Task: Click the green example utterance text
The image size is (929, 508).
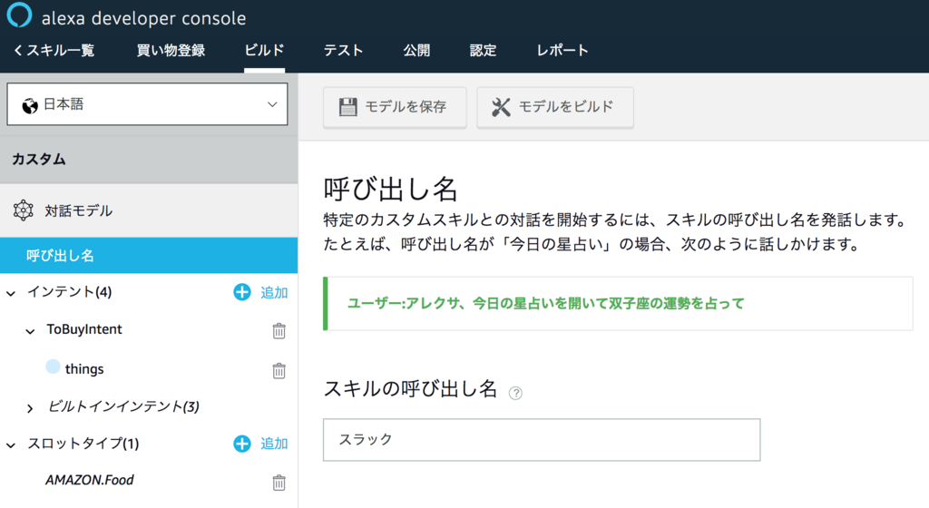Action: click(545, 304)
